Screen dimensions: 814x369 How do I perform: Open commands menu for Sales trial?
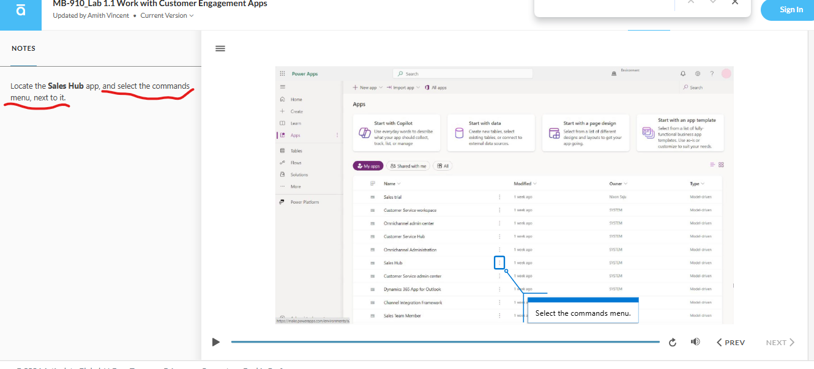tap(499, 197)
